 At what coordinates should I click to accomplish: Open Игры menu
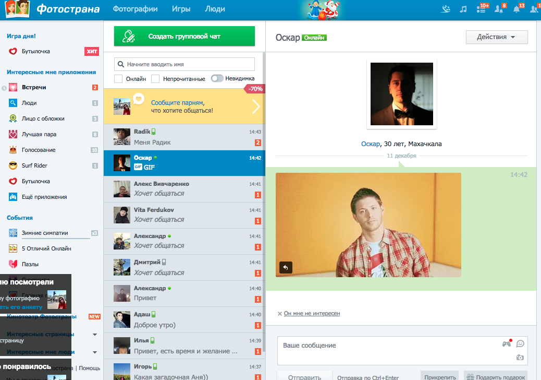click(x=181, y=9)
